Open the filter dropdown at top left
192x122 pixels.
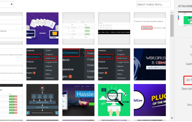point(7,4)
